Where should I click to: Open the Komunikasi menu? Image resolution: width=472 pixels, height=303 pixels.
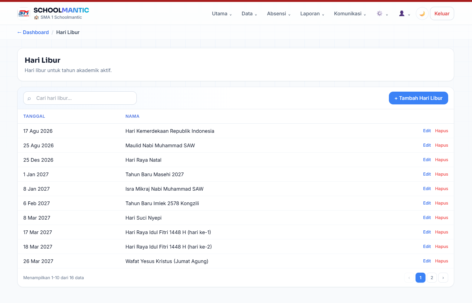point(350,14)
